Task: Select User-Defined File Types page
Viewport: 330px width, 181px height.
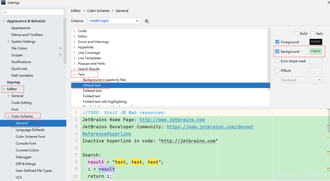Action: (x=34, y=170)
